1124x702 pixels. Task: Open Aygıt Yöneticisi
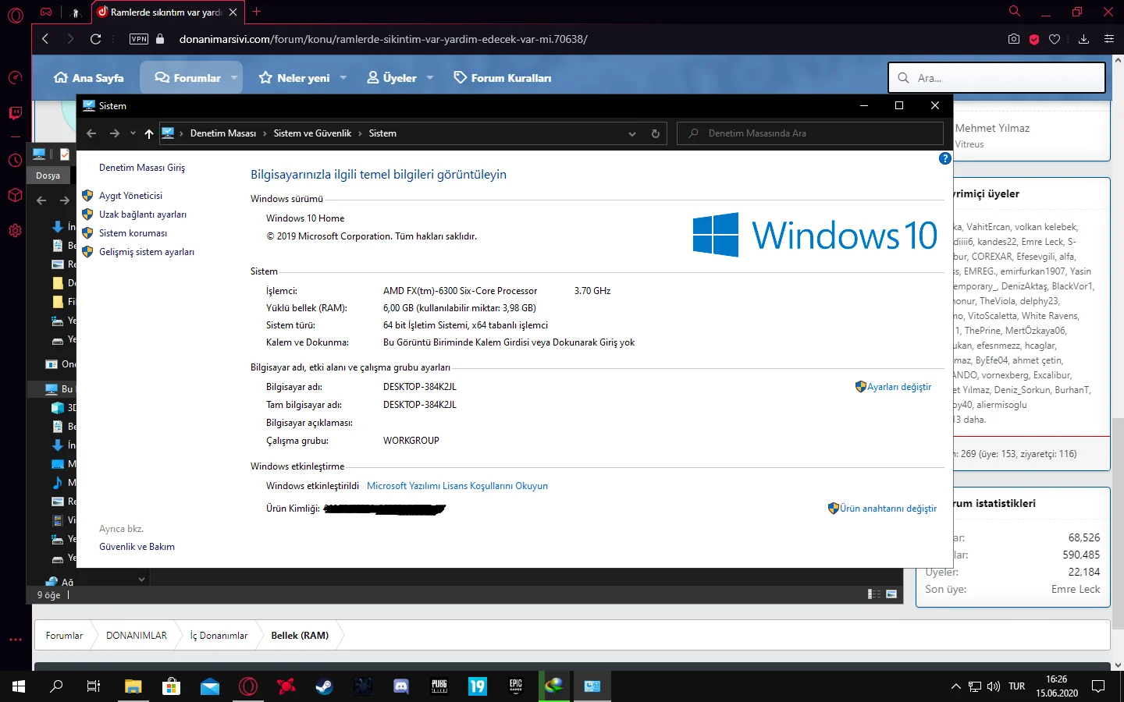click(x=130, y=196)
